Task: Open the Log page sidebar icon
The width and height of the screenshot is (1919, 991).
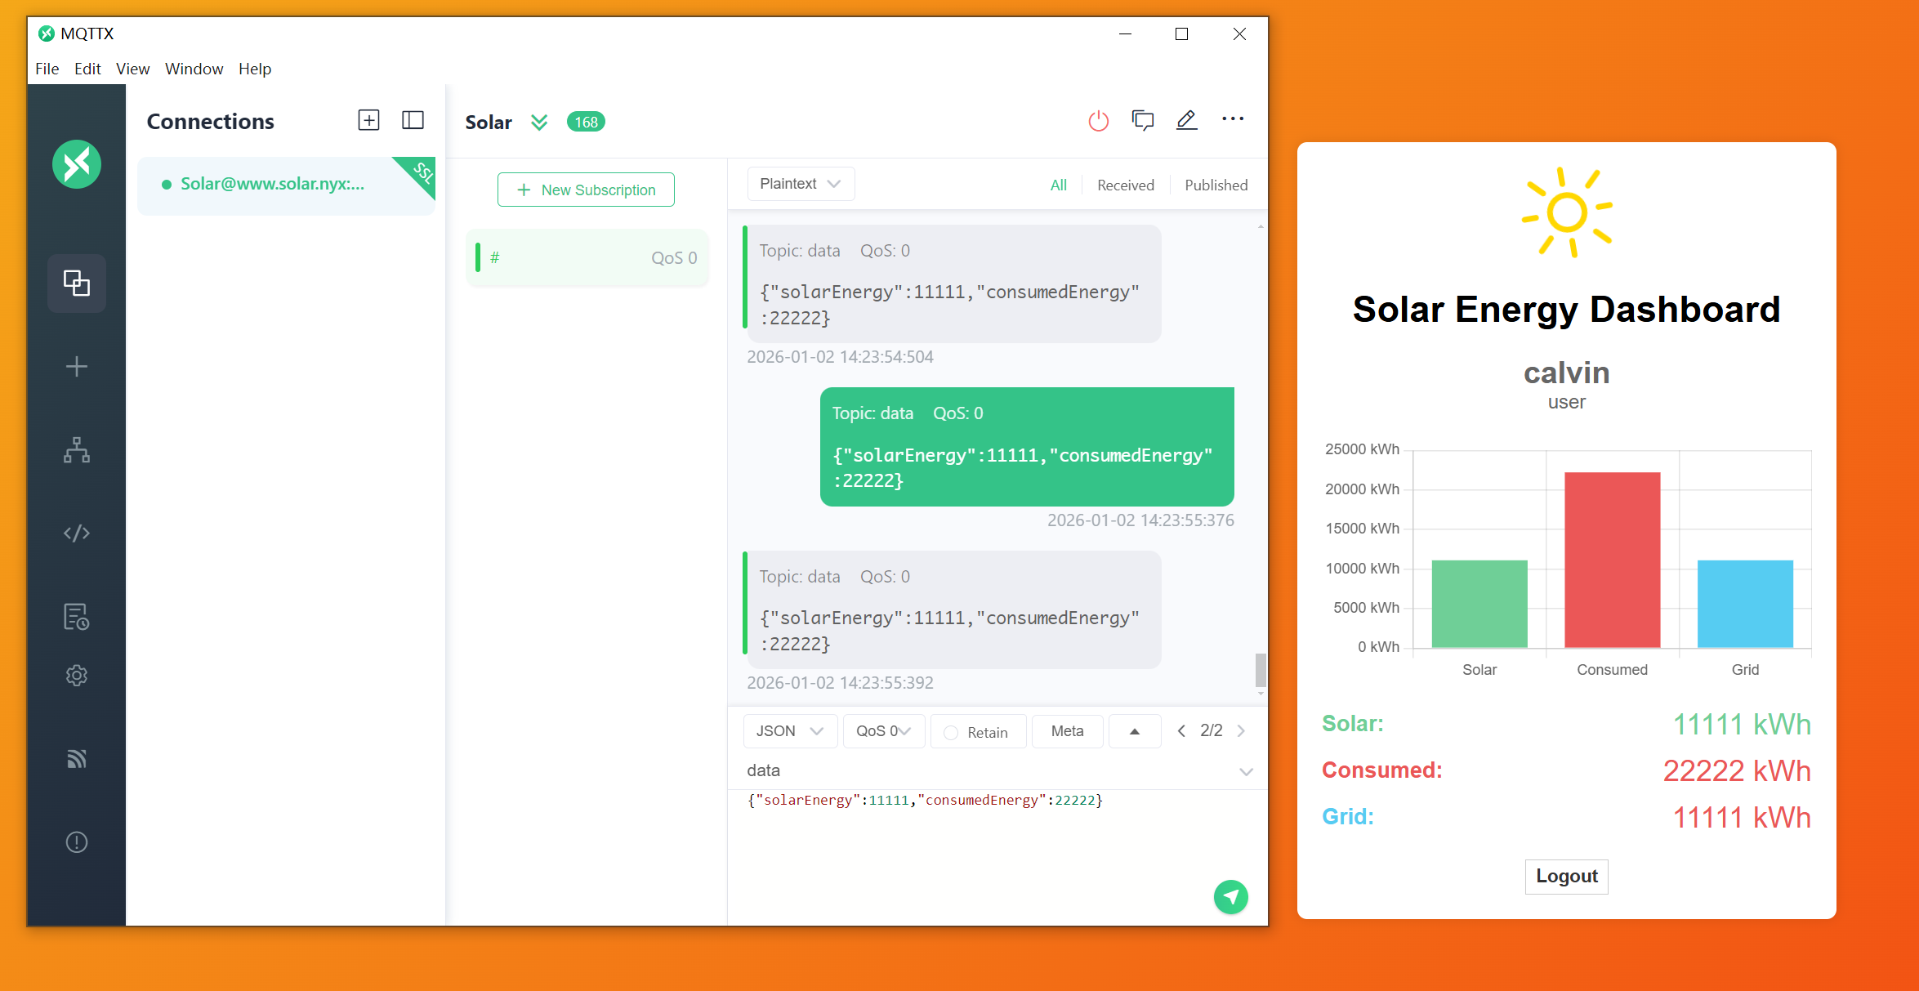Action: click(77, 617)
